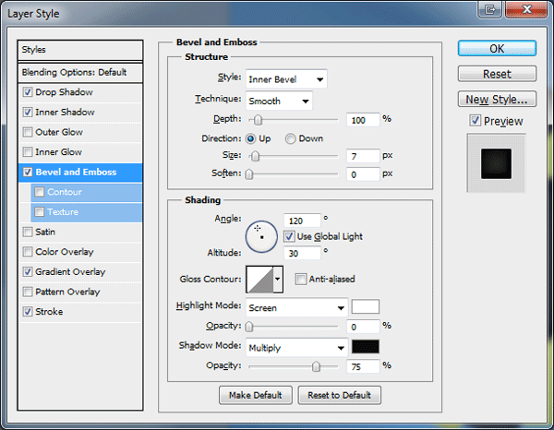This screenshot has width=554, height=430.
Task: Show the Texture settings panel
Action: click(63, 212)
